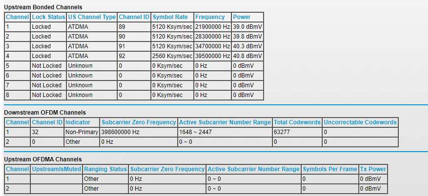Select the 40.8 dBmV power value
The image size is (428, 196).
[247, 56]
